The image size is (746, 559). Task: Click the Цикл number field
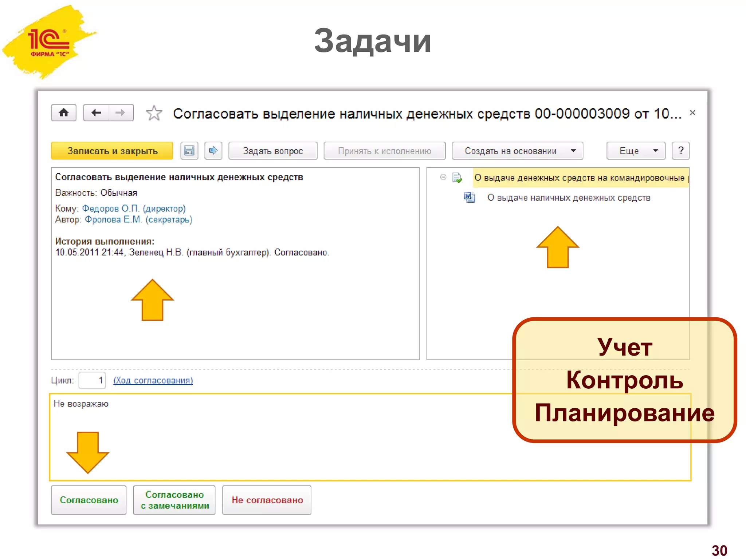(92, 380)
